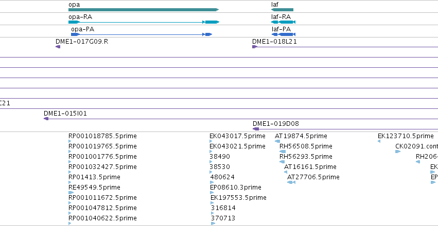438x226 pixels.
Task: Select the DME1-017G09.R purple marker
Action: click(x=58, y=47)
